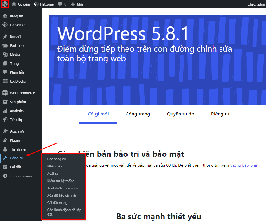Click the Flatsome icon in sidebar
This screenshot has width=266, height=221.
[x=5, y=25]
